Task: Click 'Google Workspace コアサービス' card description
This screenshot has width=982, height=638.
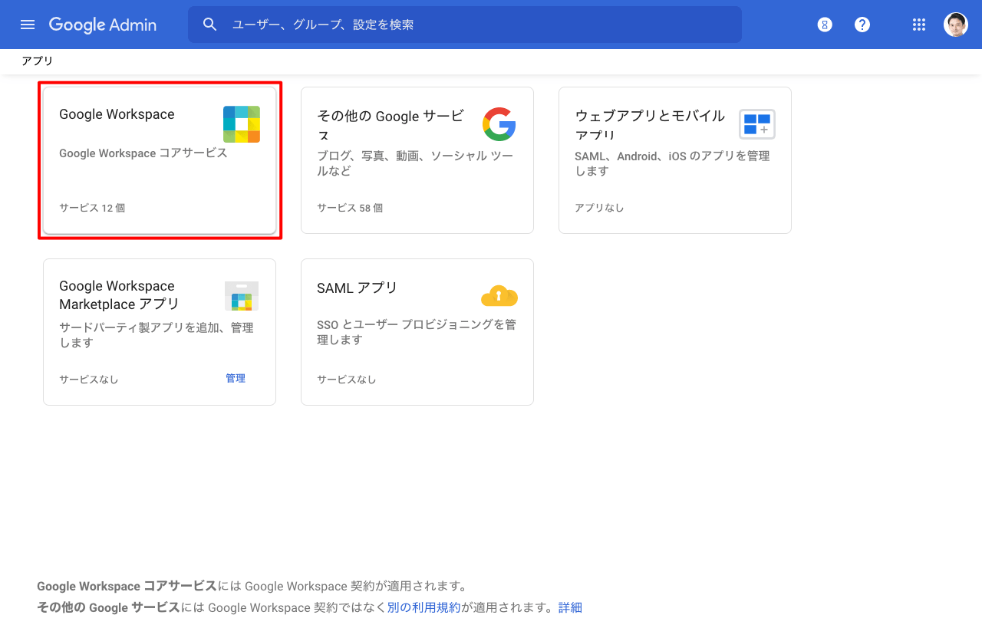Action: [143, 153]
